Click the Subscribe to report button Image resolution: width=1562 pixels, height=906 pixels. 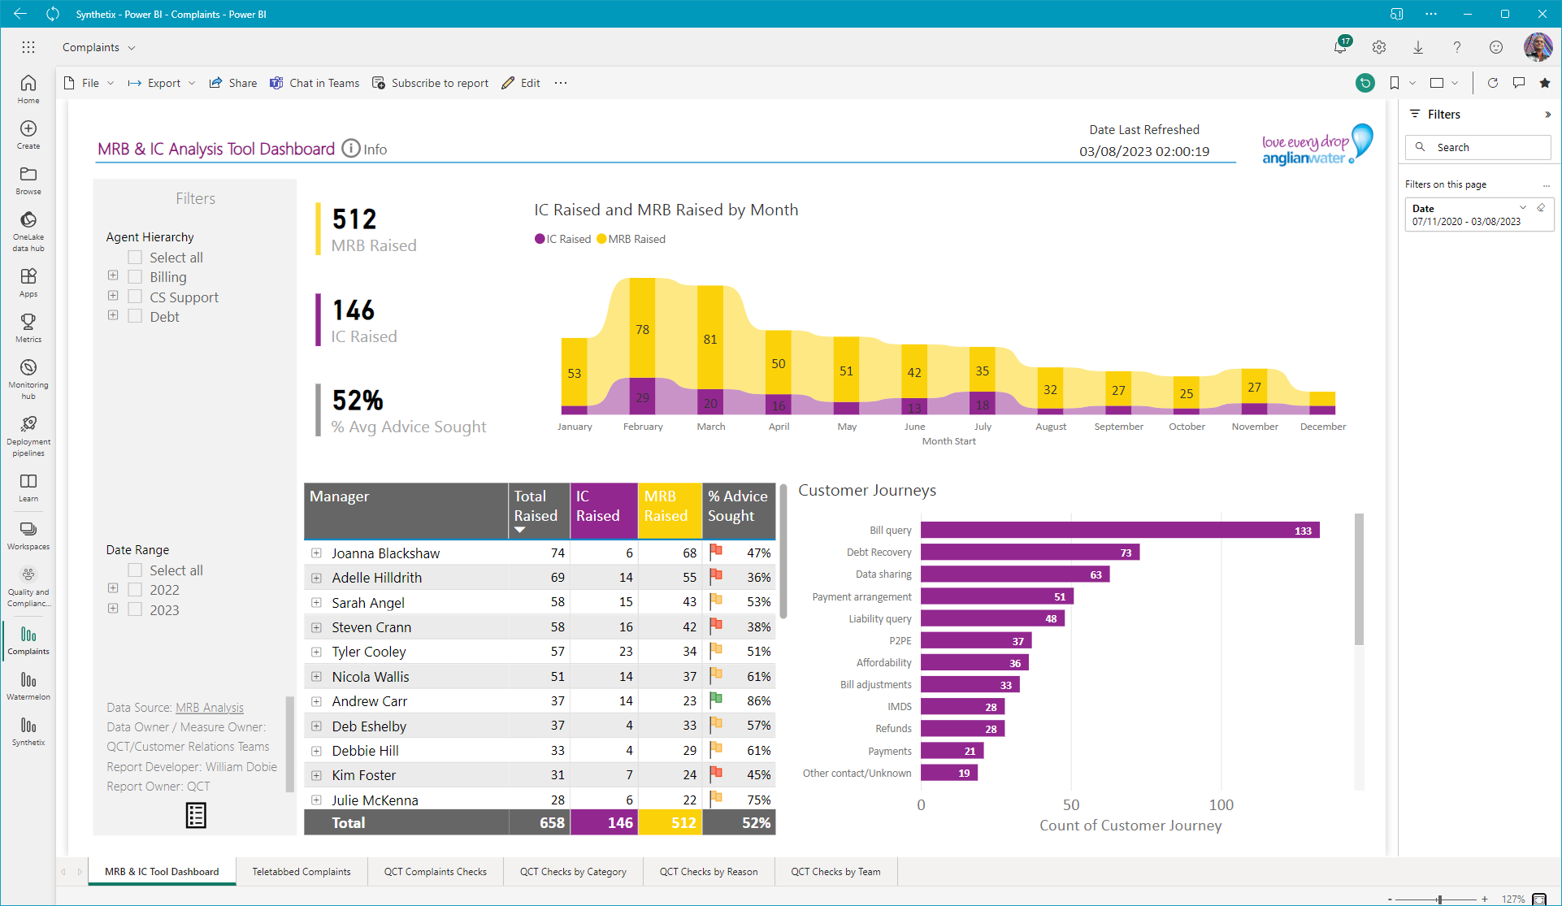coord(431,83)
